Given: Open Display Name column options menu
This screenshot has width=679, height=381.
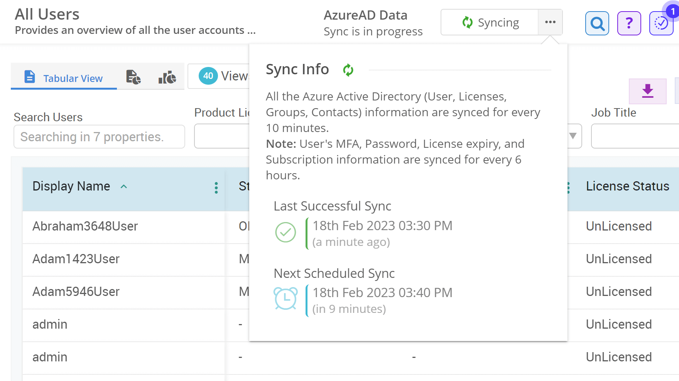Looking at the screenshot, I should point(216,188).
